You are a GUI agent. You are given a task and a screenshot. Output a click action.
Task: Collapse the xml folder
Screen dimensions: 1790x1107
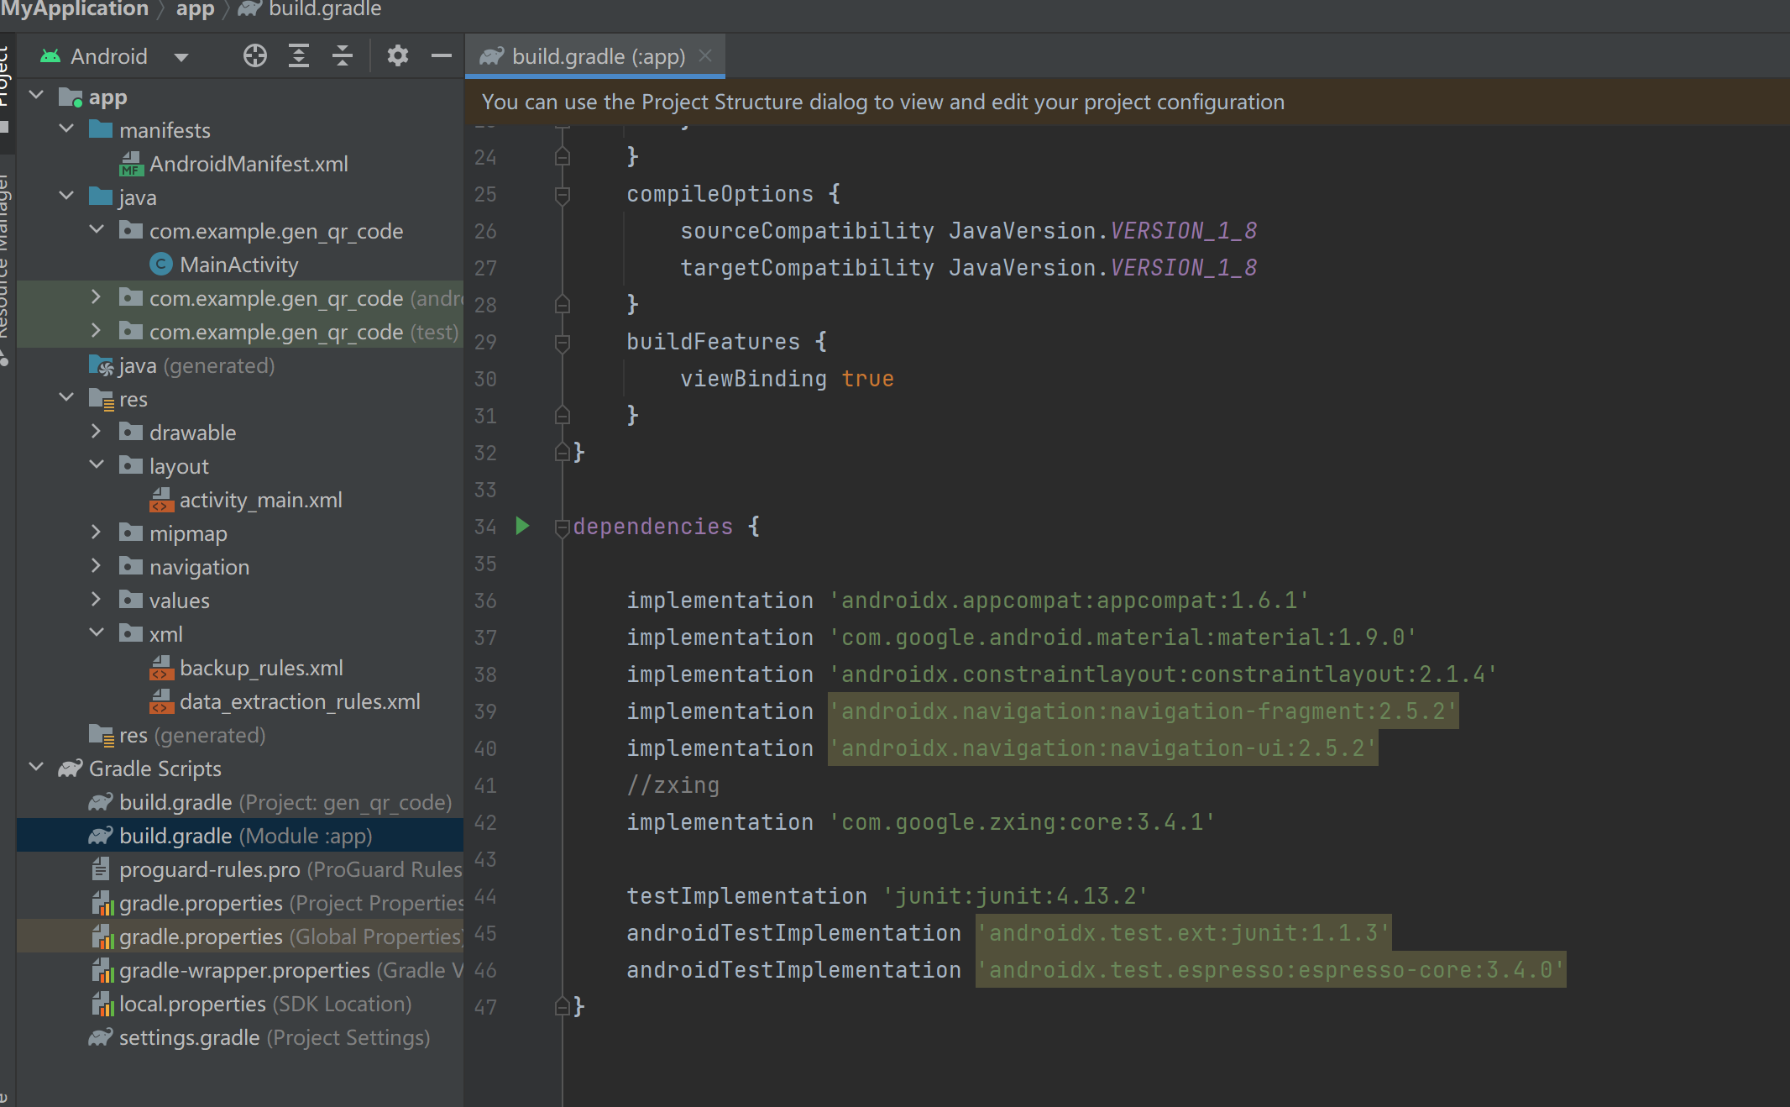pyautogui.click(x=97, y=633)
